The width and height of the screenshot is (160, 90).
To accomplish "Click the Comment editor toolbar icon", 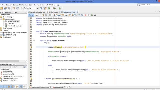I will 92,15.
